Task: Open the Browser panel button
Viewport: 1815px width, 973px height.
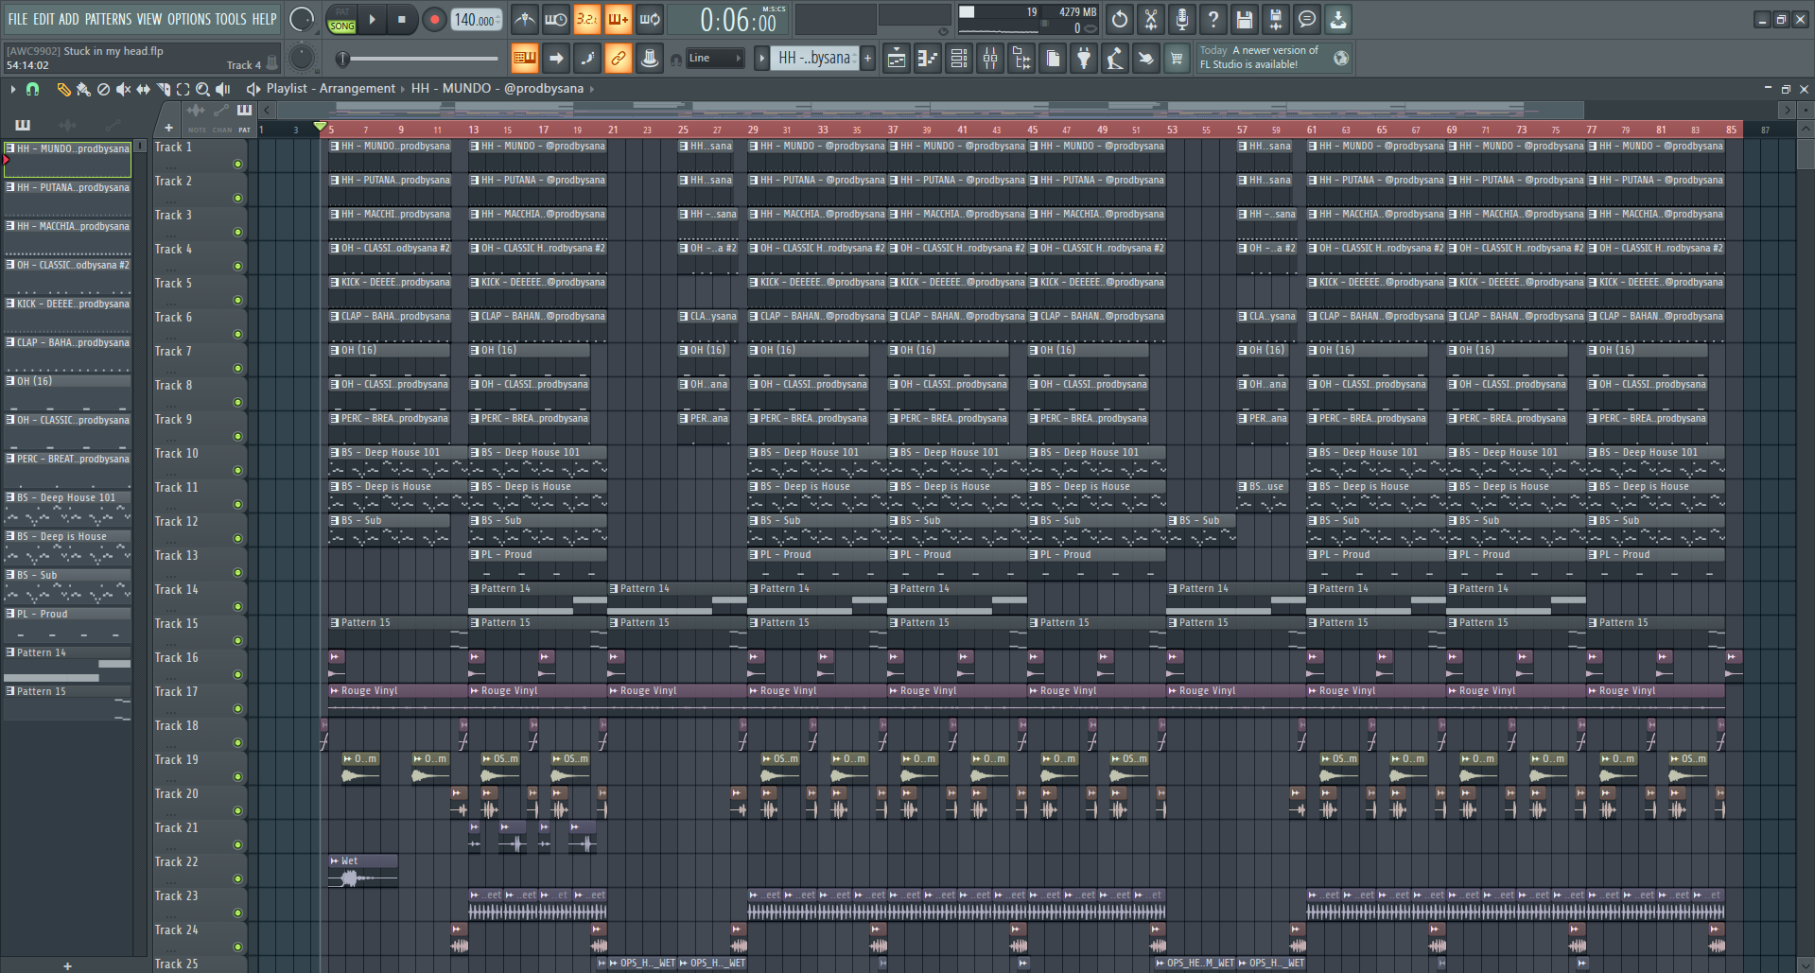Action: (x=1021, y=59)
